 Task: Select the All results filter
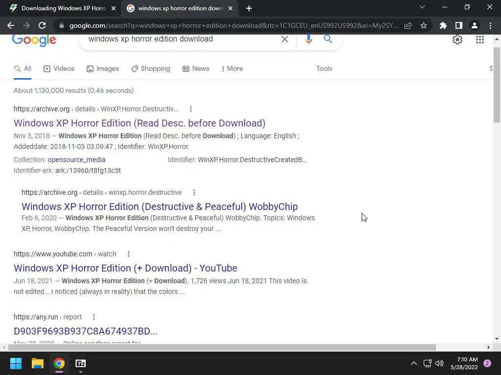(23, 68)
